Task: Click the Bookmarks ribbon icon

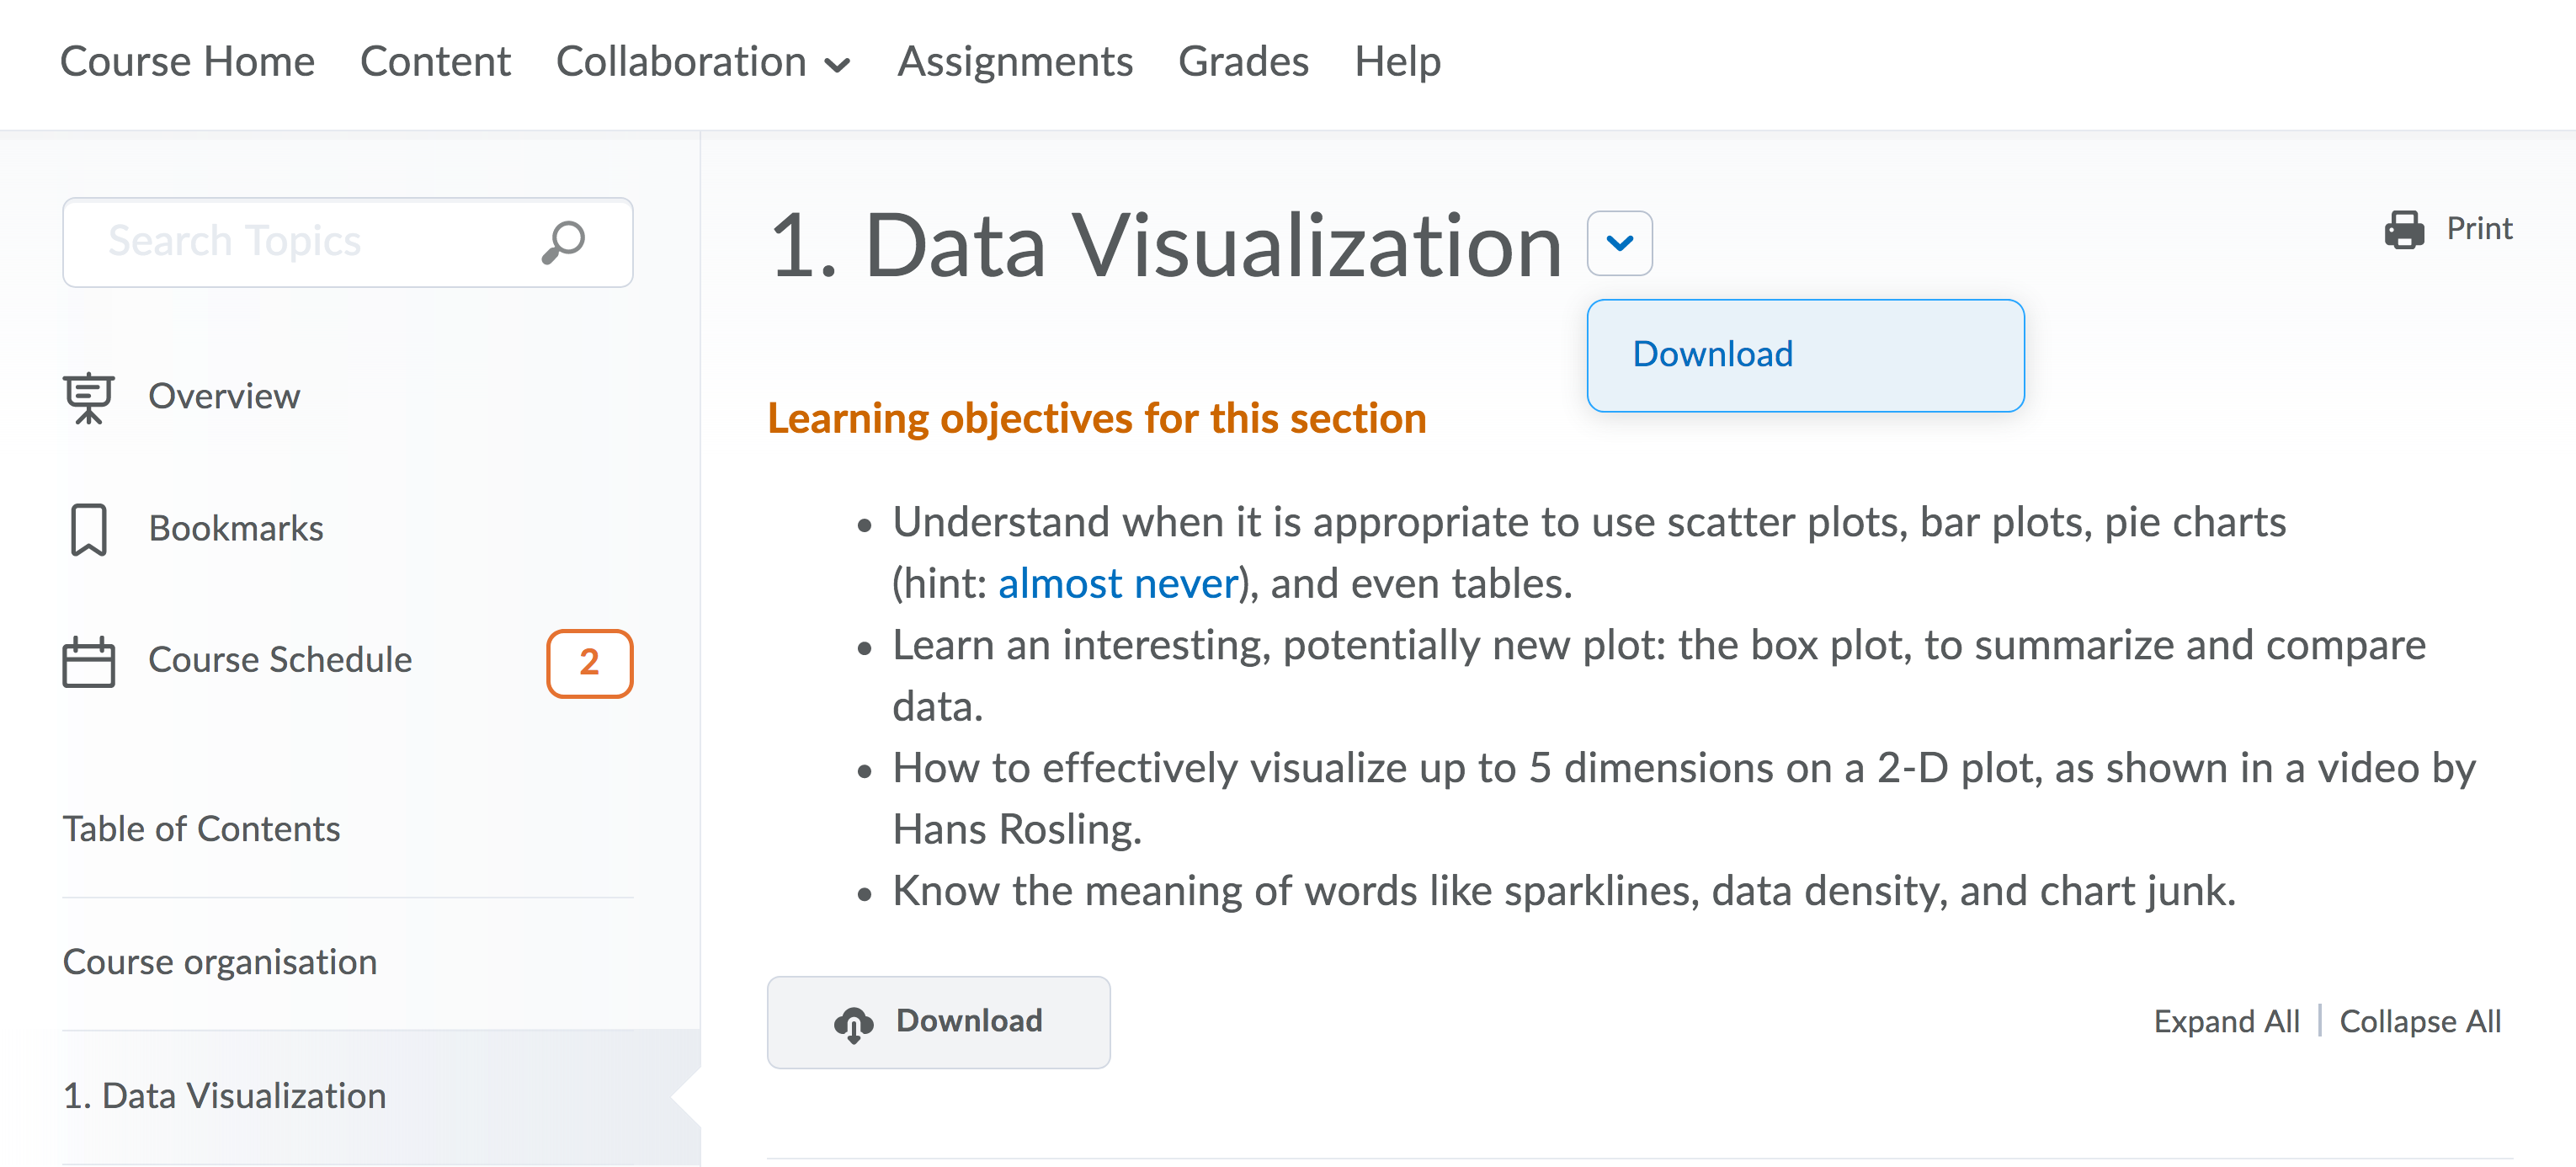Action: click(89, 529)
